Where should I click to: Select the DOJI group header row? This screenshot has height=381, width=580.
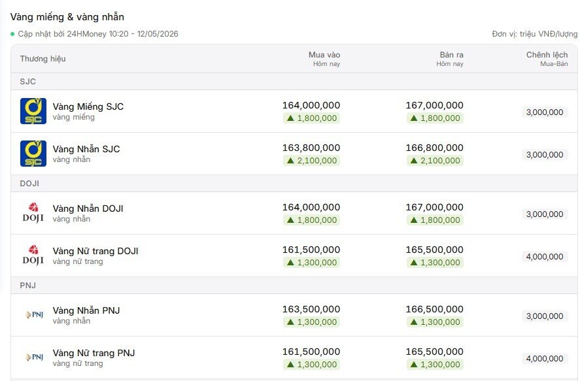click(294, 183)
